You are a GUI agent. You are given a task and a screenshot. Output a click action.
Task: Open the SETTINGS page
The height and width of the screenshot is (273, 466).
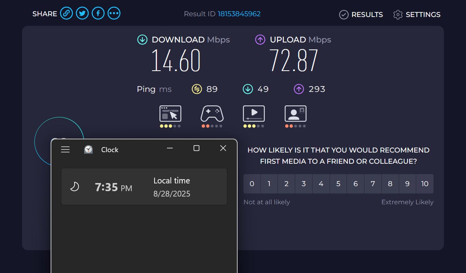417,15
